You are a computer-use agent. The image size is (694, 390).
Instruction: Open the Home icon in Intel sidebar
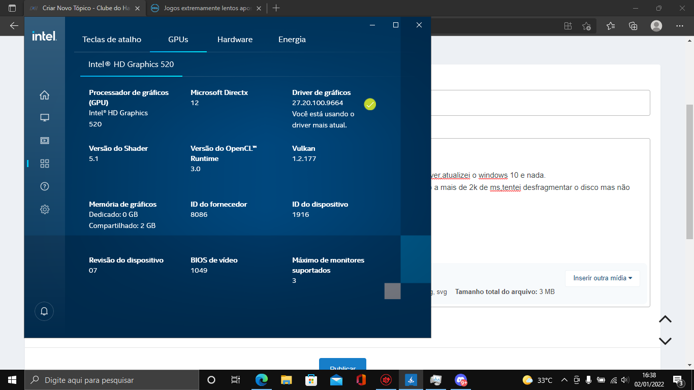point(45,95)
